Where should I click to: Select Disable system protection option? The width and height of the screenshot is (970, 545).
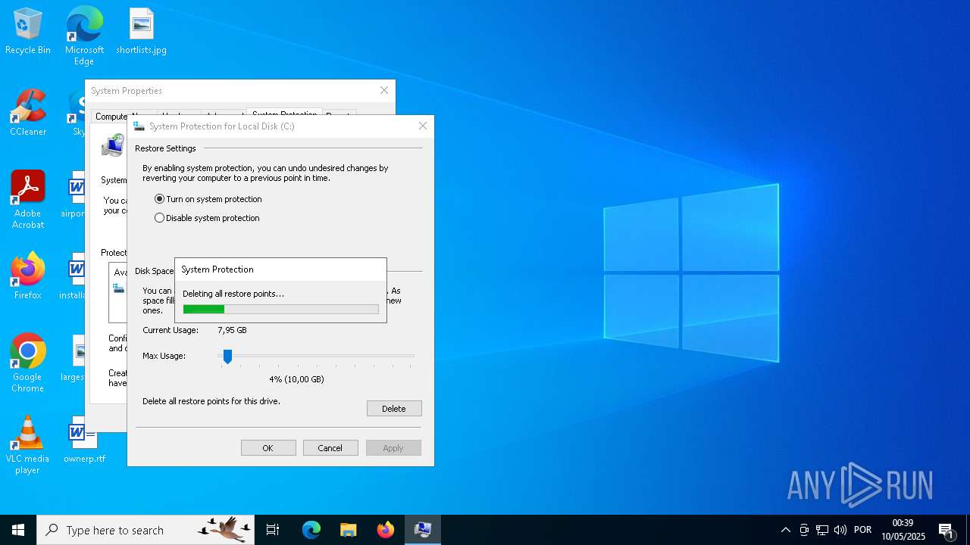coord(207,218)
